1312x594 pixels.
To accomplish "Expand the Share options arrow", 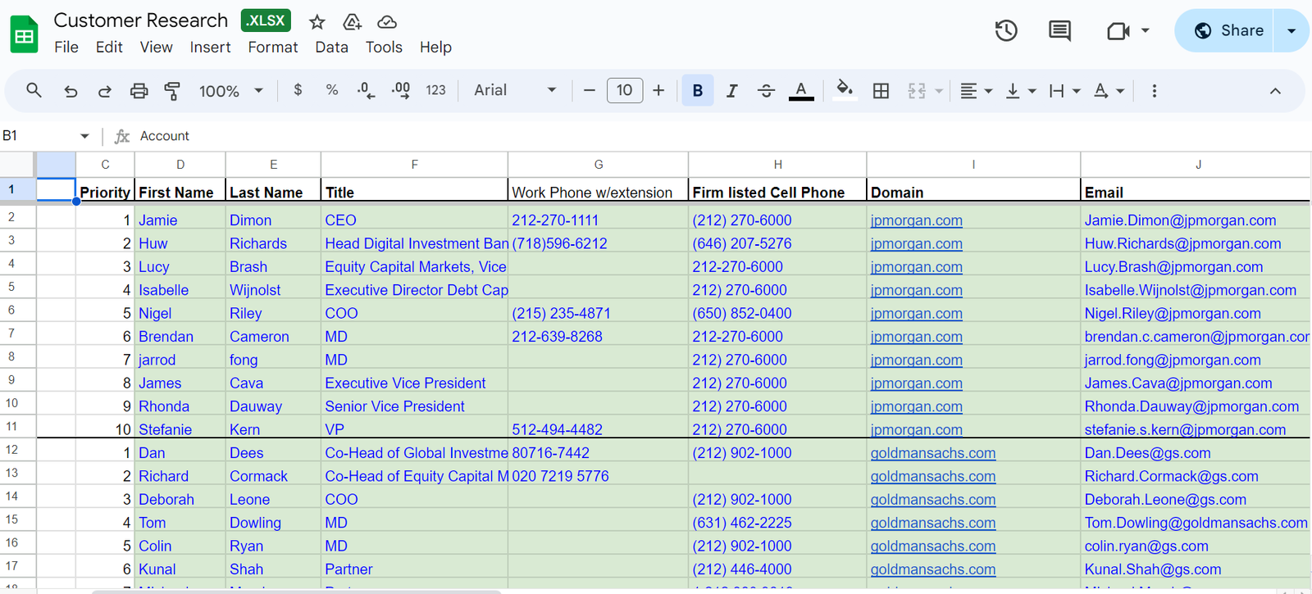I will coord(1291,31).
